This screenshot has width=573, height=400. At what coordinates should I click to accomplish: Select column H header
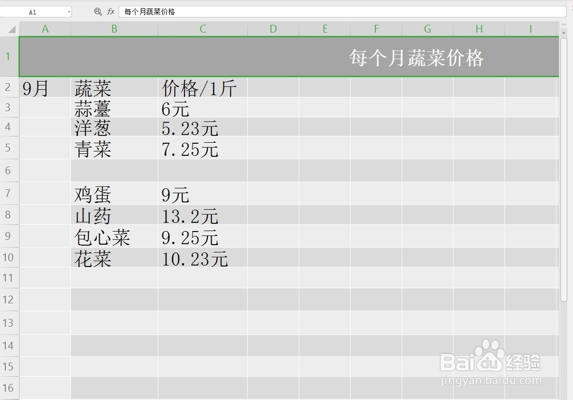click(479, 29)
